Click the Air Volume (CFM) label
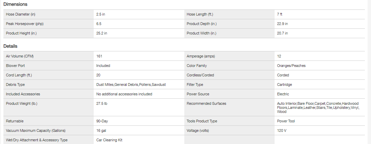This screenshot has height=144, width=371. pos(19,56)
